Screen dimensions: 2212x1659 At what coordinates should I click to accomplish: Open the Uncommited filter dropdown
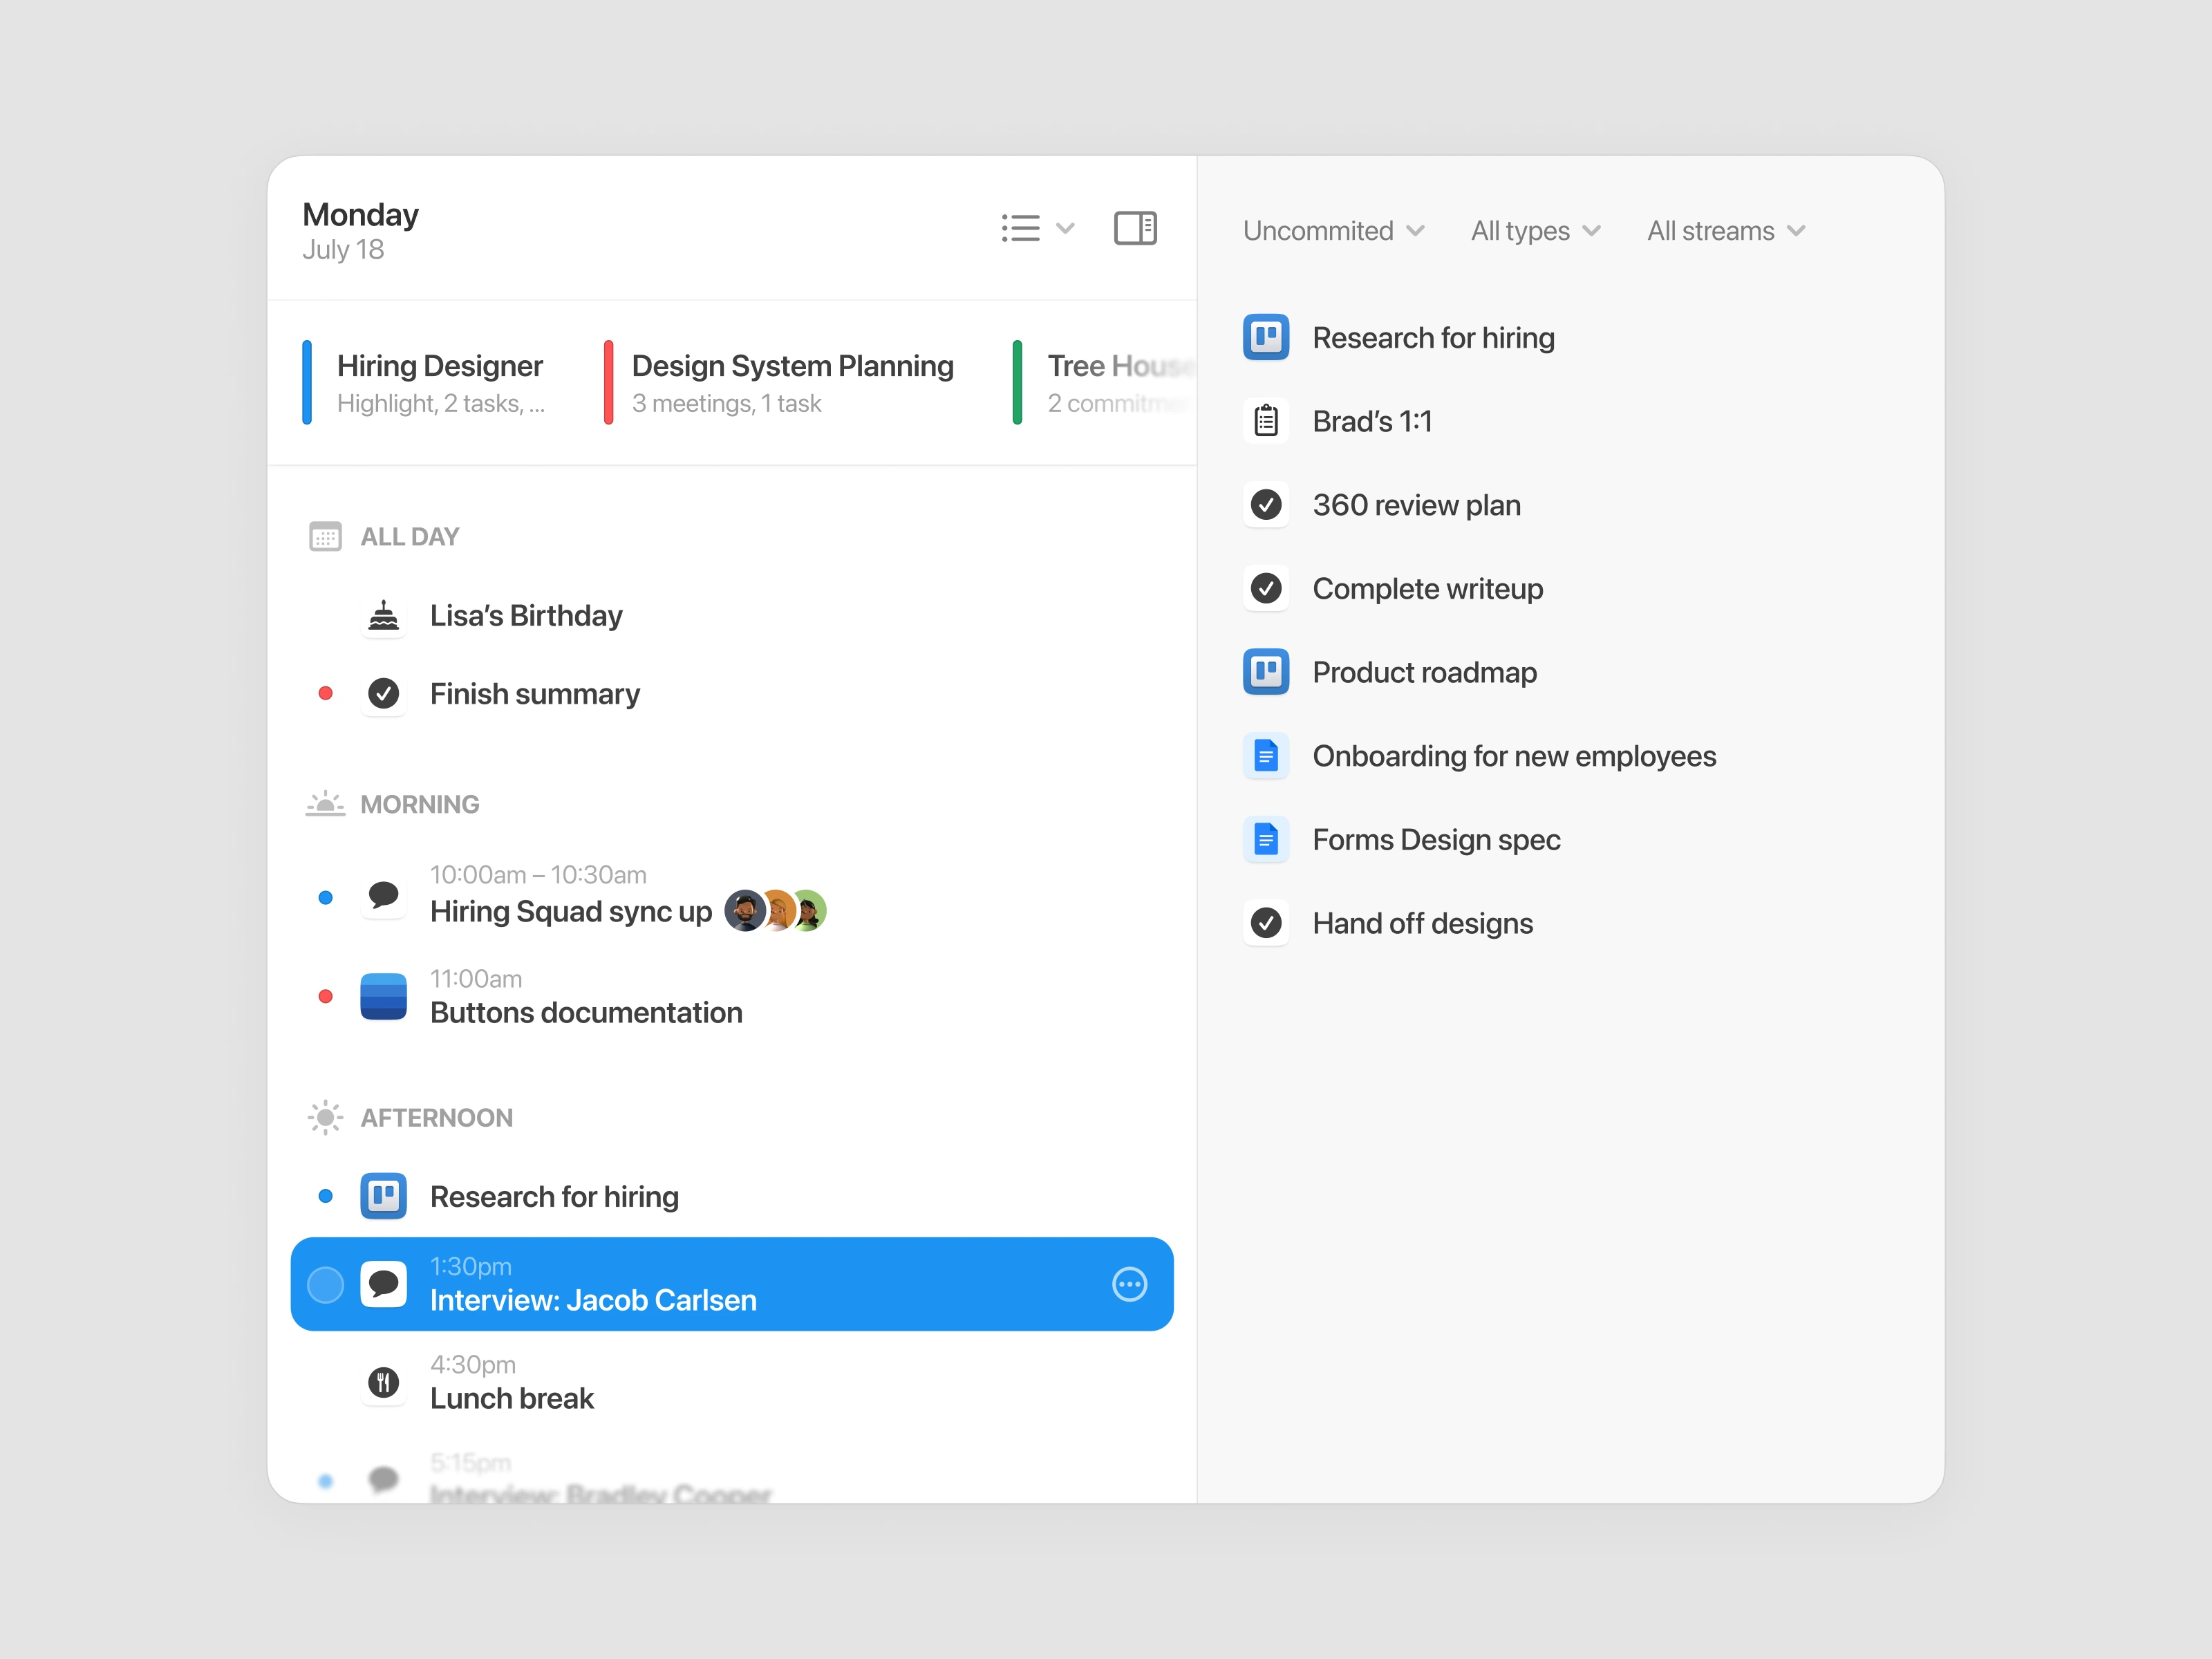click(1333, 231)
